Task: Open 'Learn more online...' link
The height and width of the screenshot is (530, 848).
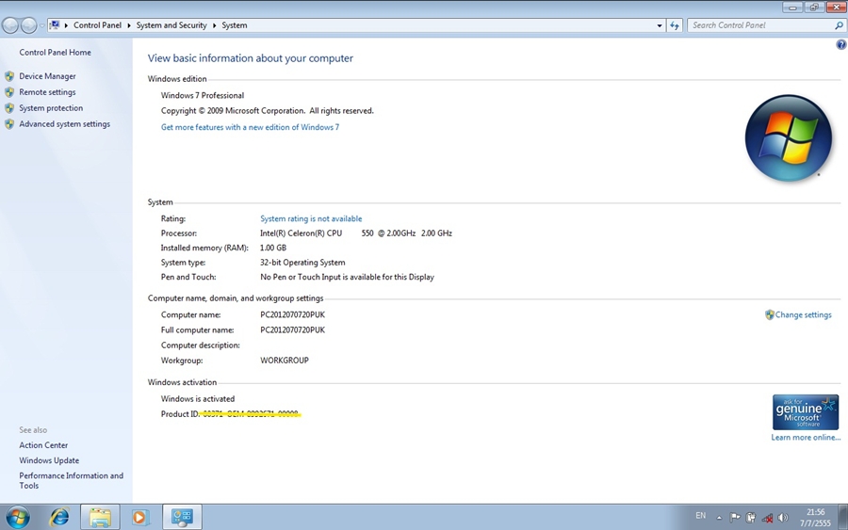Action: (x=806, y=437)
